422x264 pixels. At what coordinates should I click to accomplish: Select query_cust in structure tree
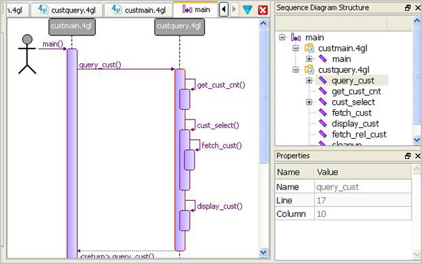point(353,81)
